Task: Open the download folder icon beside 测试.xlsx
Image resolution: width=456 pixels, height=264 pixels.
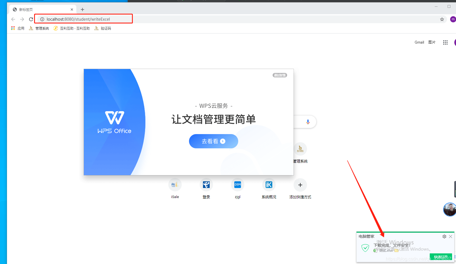Action: [396, 251]
